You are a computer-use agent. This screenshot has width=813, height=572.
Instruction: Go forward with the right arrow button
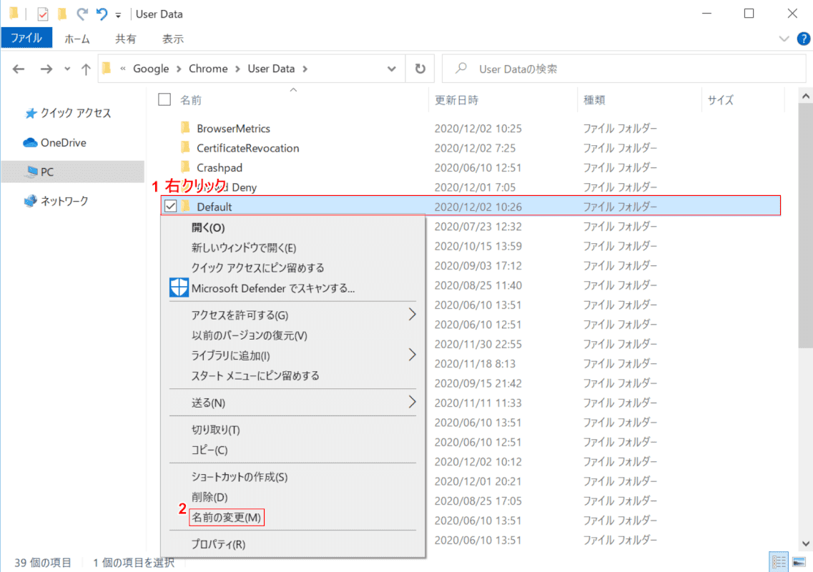pyautogui.click(x=46, y=69)
